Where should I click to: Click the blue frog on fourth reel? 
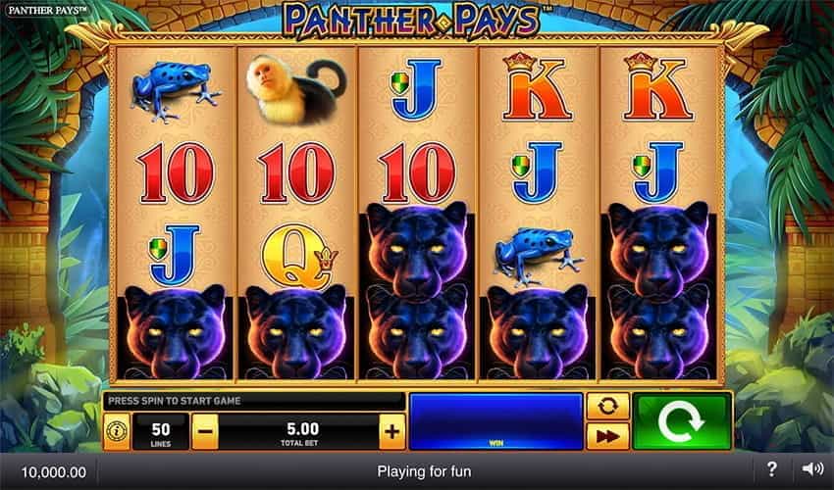[539, 255]
